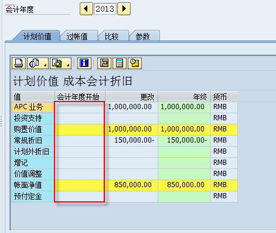
Task: Click 850,000.00 in the 更改 column
Action: tap(132, 185)
